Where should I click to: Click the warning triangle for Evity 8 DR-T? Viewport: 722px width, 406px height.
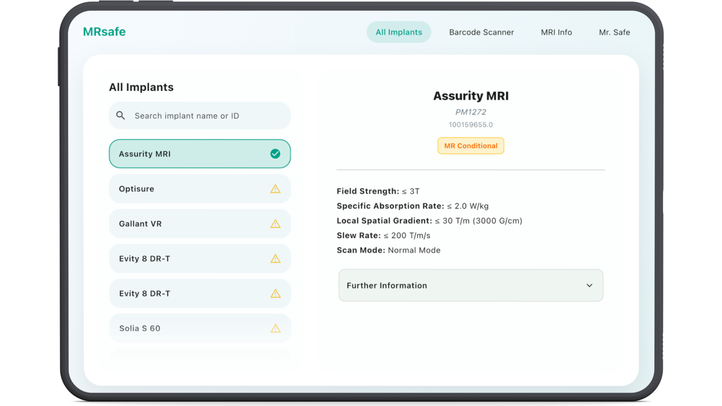[x=276, y=259]
